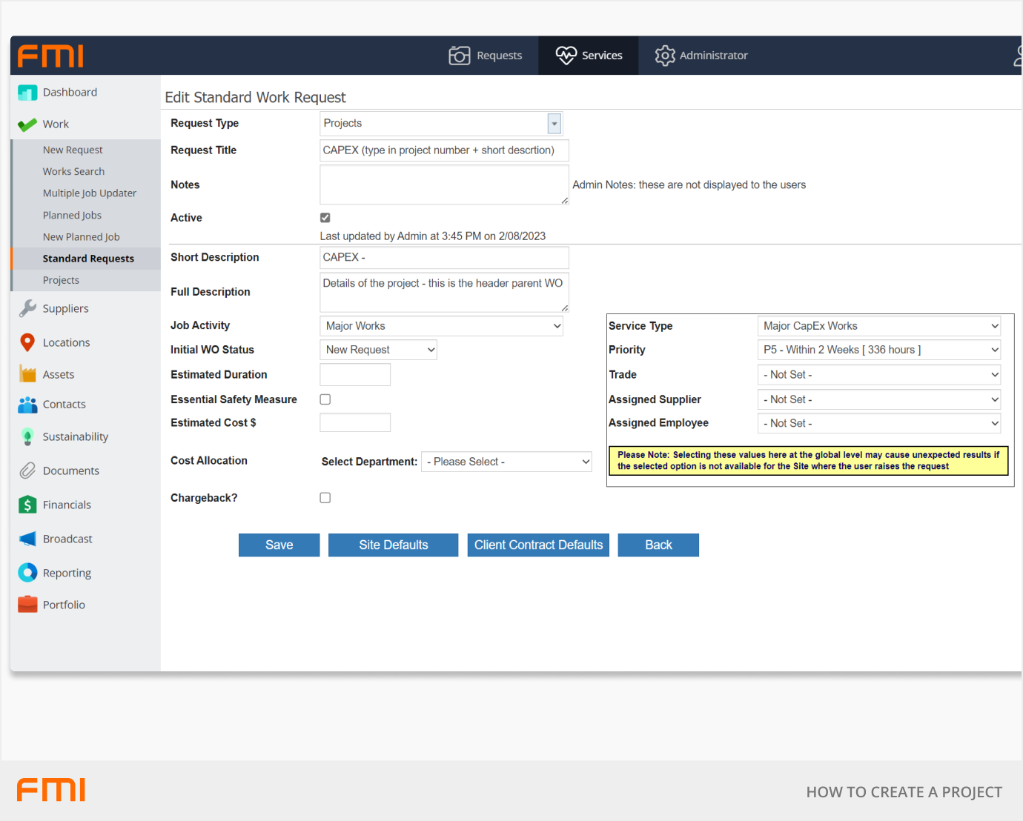
Task: Click the Contacts people icon
Action: click(27, 405)
